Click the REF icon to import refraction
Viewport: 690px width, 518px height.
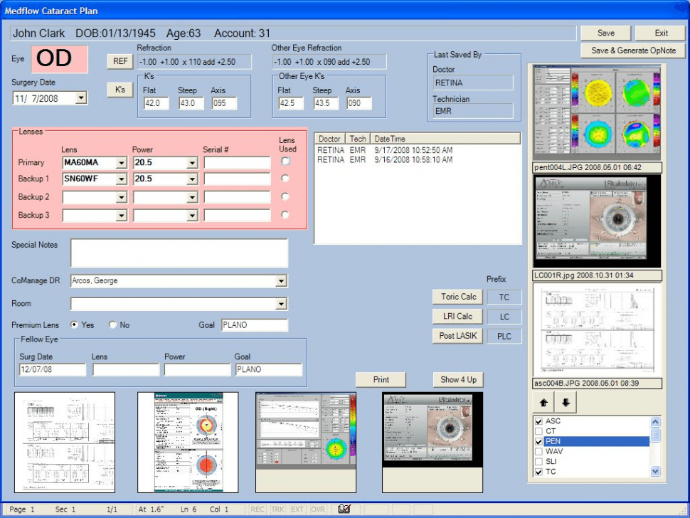[119, 60]
